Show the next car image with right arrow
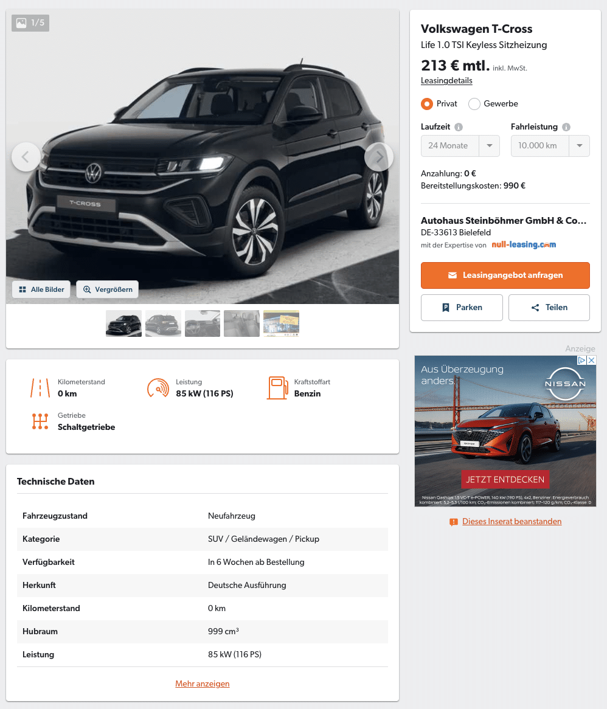The height and width of the screenshot is (709, 607). [x=378, y=157]
